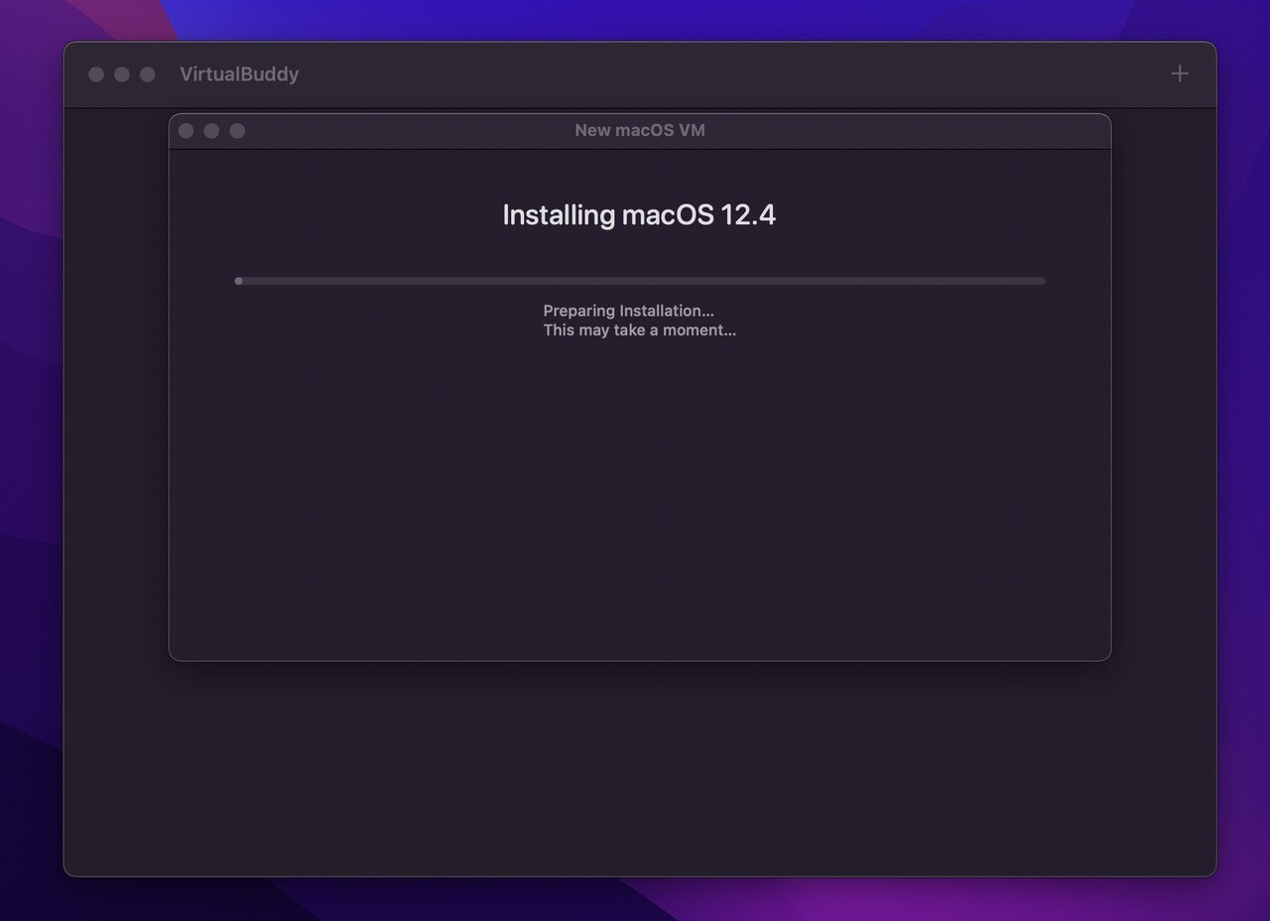Minimize the VirtualBuddy main window
This screenshot has height=921, width=1270.
(x=121, y=73)
